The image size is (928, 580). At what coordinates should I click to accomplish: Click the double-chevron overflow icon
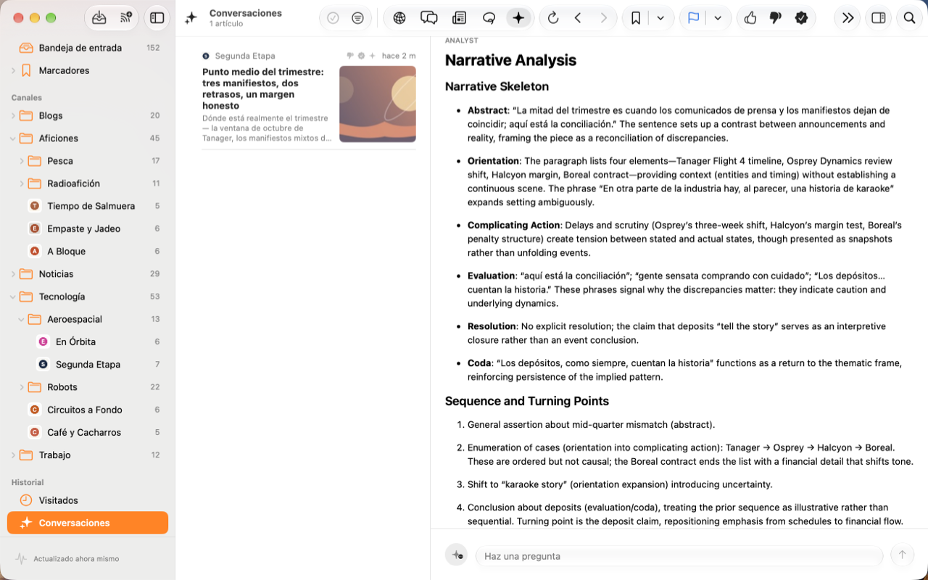848,18
